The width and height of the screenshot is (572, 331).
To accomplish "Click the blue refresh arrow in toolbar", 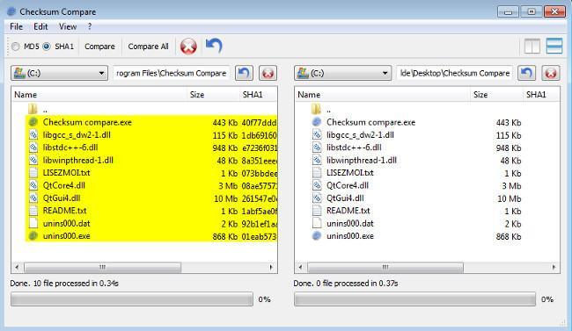I will [x=214, y=46].
